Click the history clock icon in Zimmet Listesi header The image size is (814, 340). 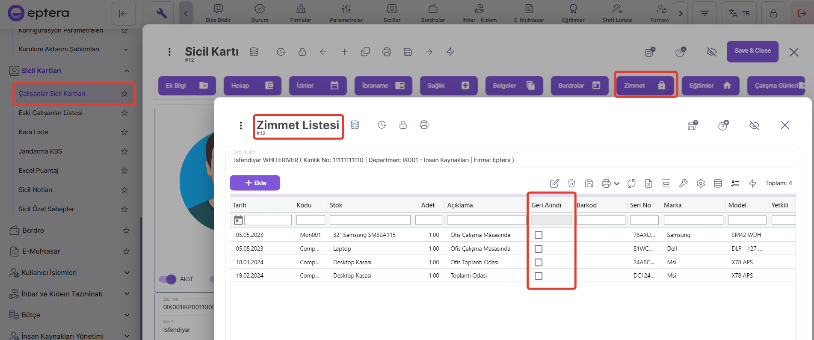pos(382,125)
